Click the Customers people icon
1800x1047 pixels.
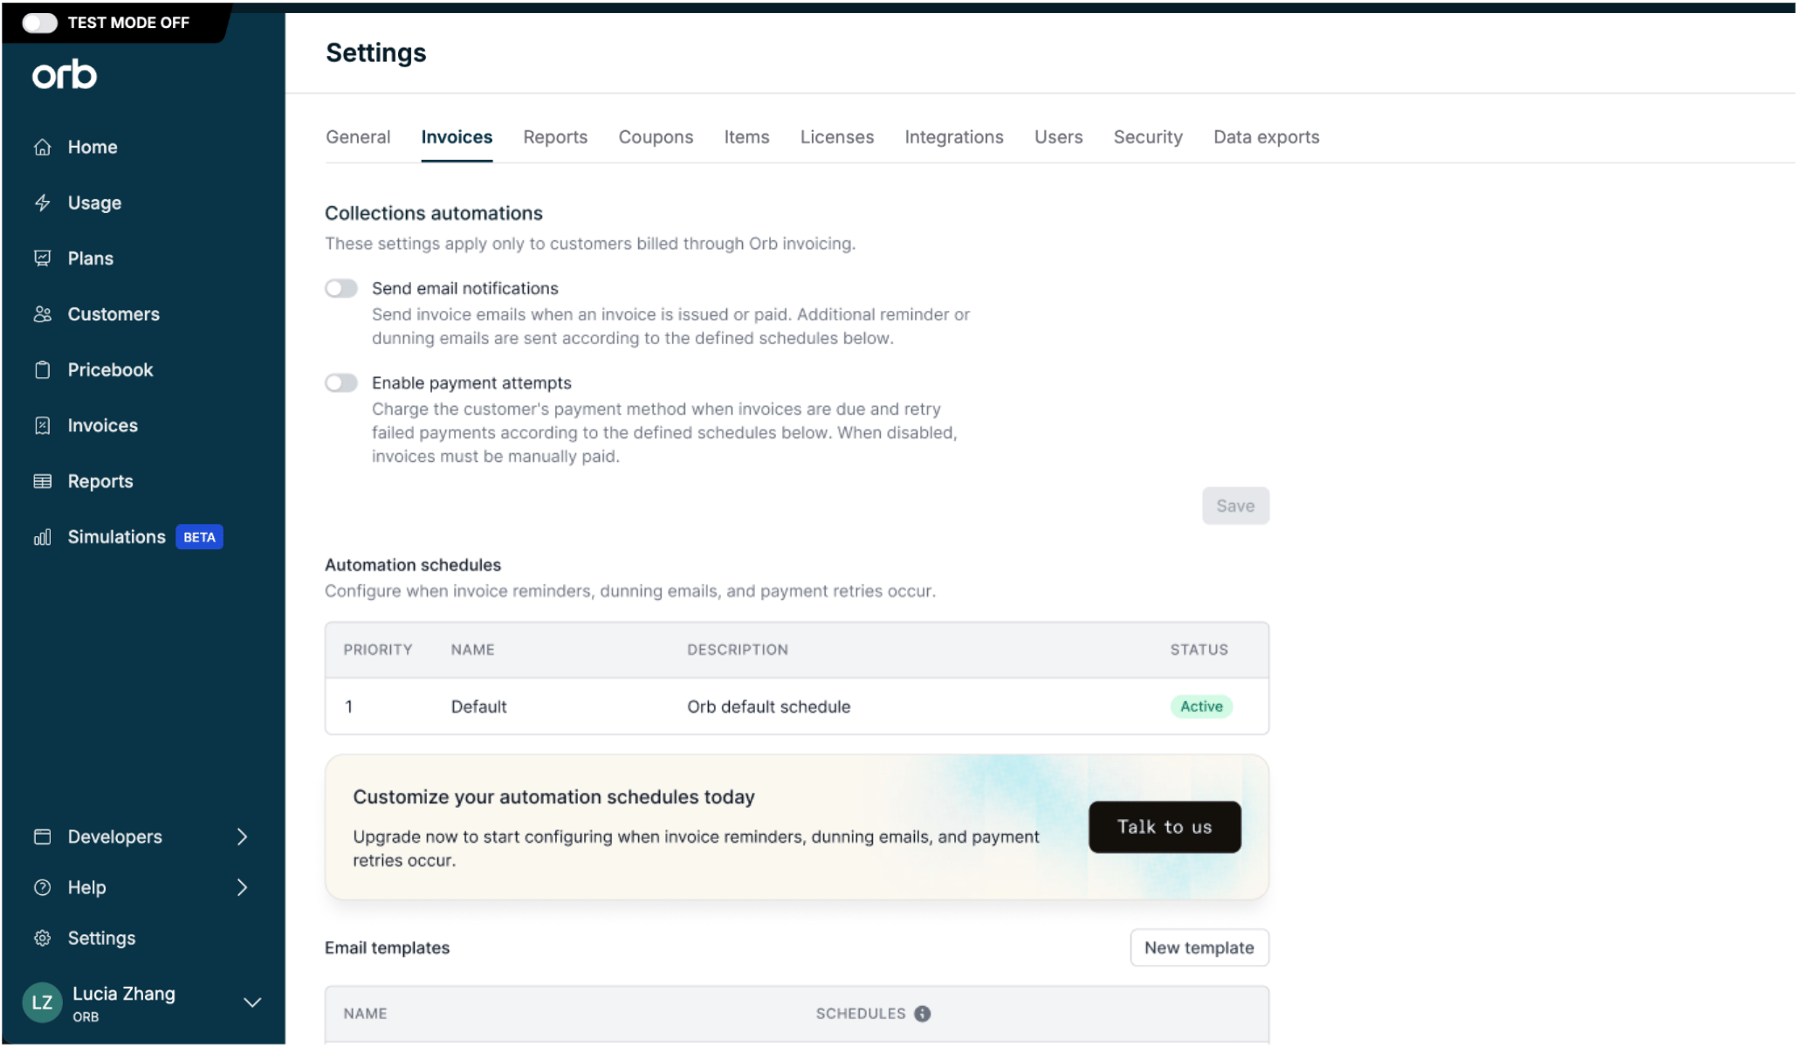coord(42,314)
